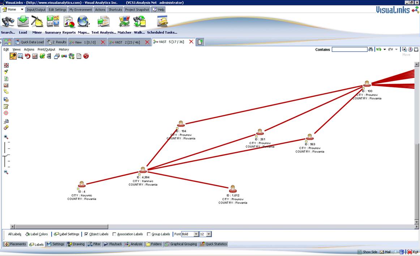Open the My Environment tab
Viewport: 420px width, 256px height.
tap(81, 9)
